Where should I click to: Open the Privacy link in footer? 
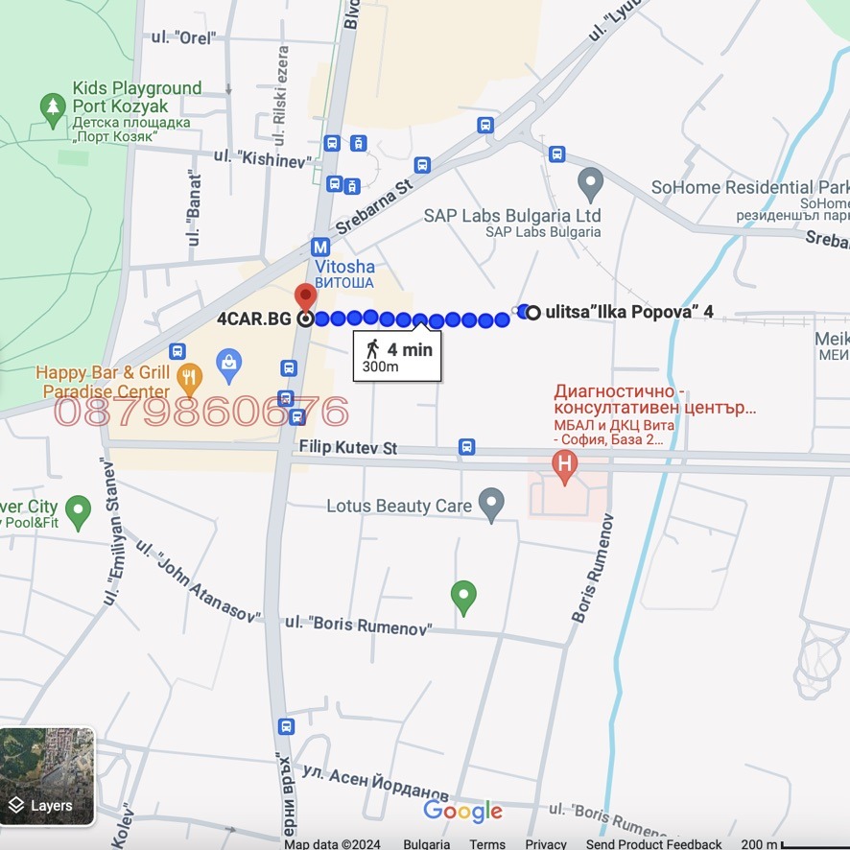pos(546,843)
